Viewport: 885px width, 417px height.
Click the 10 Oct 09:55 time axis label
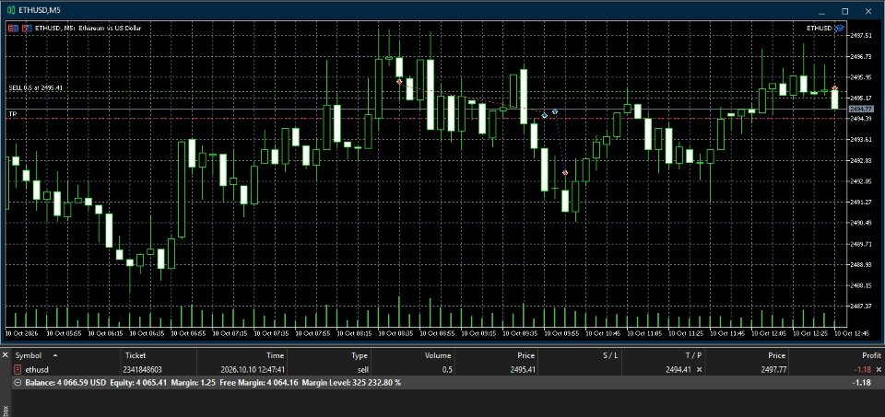[561, 333]
